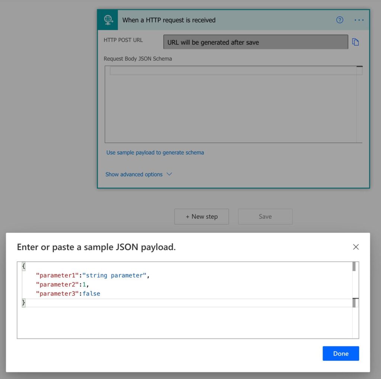The image size is (381, 379).
Task: Click the 'HTTP POST URL' label
Action: [x=123, y=40]
